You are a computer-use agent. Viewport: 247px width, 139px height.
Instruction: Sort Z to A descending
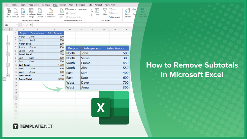[92, 15]
